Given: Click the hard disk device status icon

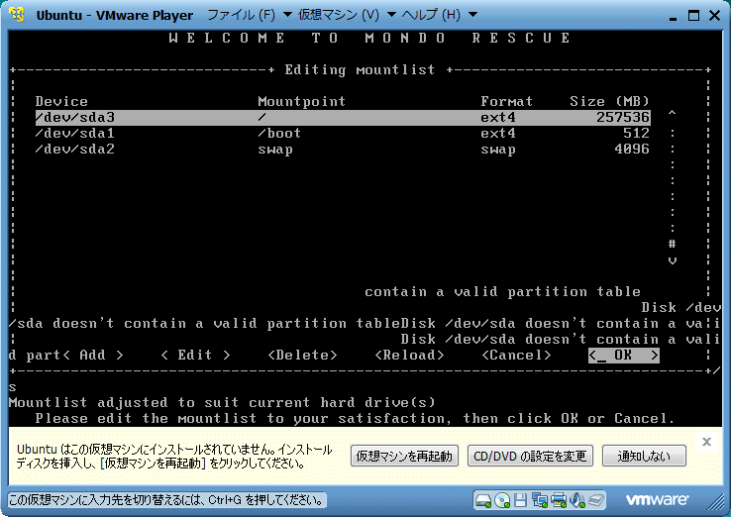Looking at the screenshot, I should pos(484,498).
